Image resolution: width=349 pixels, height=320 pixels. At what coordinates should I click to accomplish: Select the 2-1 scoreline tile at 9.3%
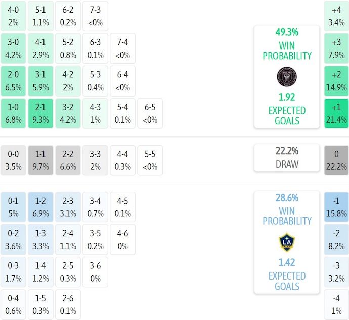pos(40,113)
